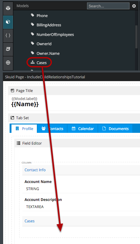This screenshot has width=140, height=244.
Task: Select the Owner.Name field
Action: [x=48, y=53]
